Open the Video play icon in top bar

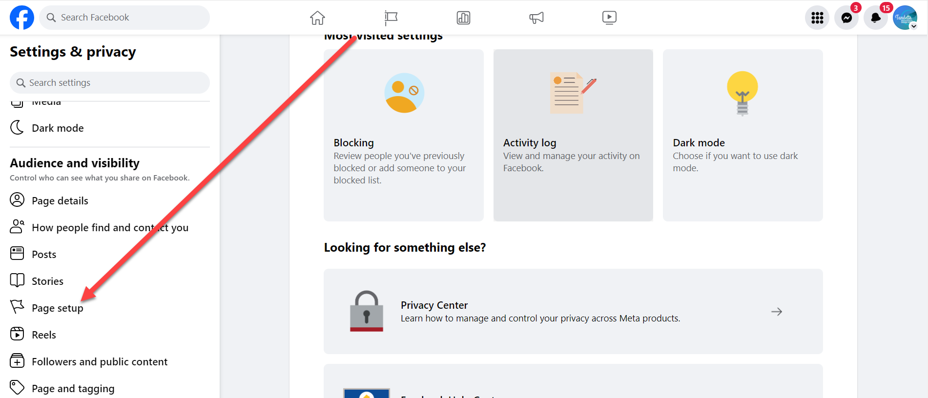point(609,18)
